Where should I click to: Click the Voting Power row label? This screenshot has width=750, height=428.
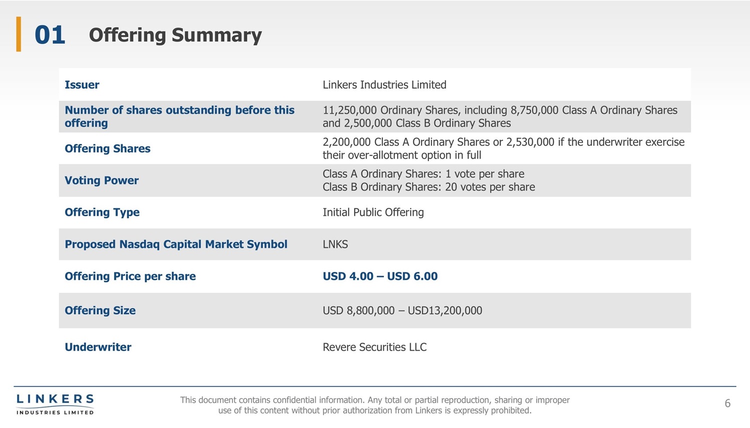[x=101, y=180]
